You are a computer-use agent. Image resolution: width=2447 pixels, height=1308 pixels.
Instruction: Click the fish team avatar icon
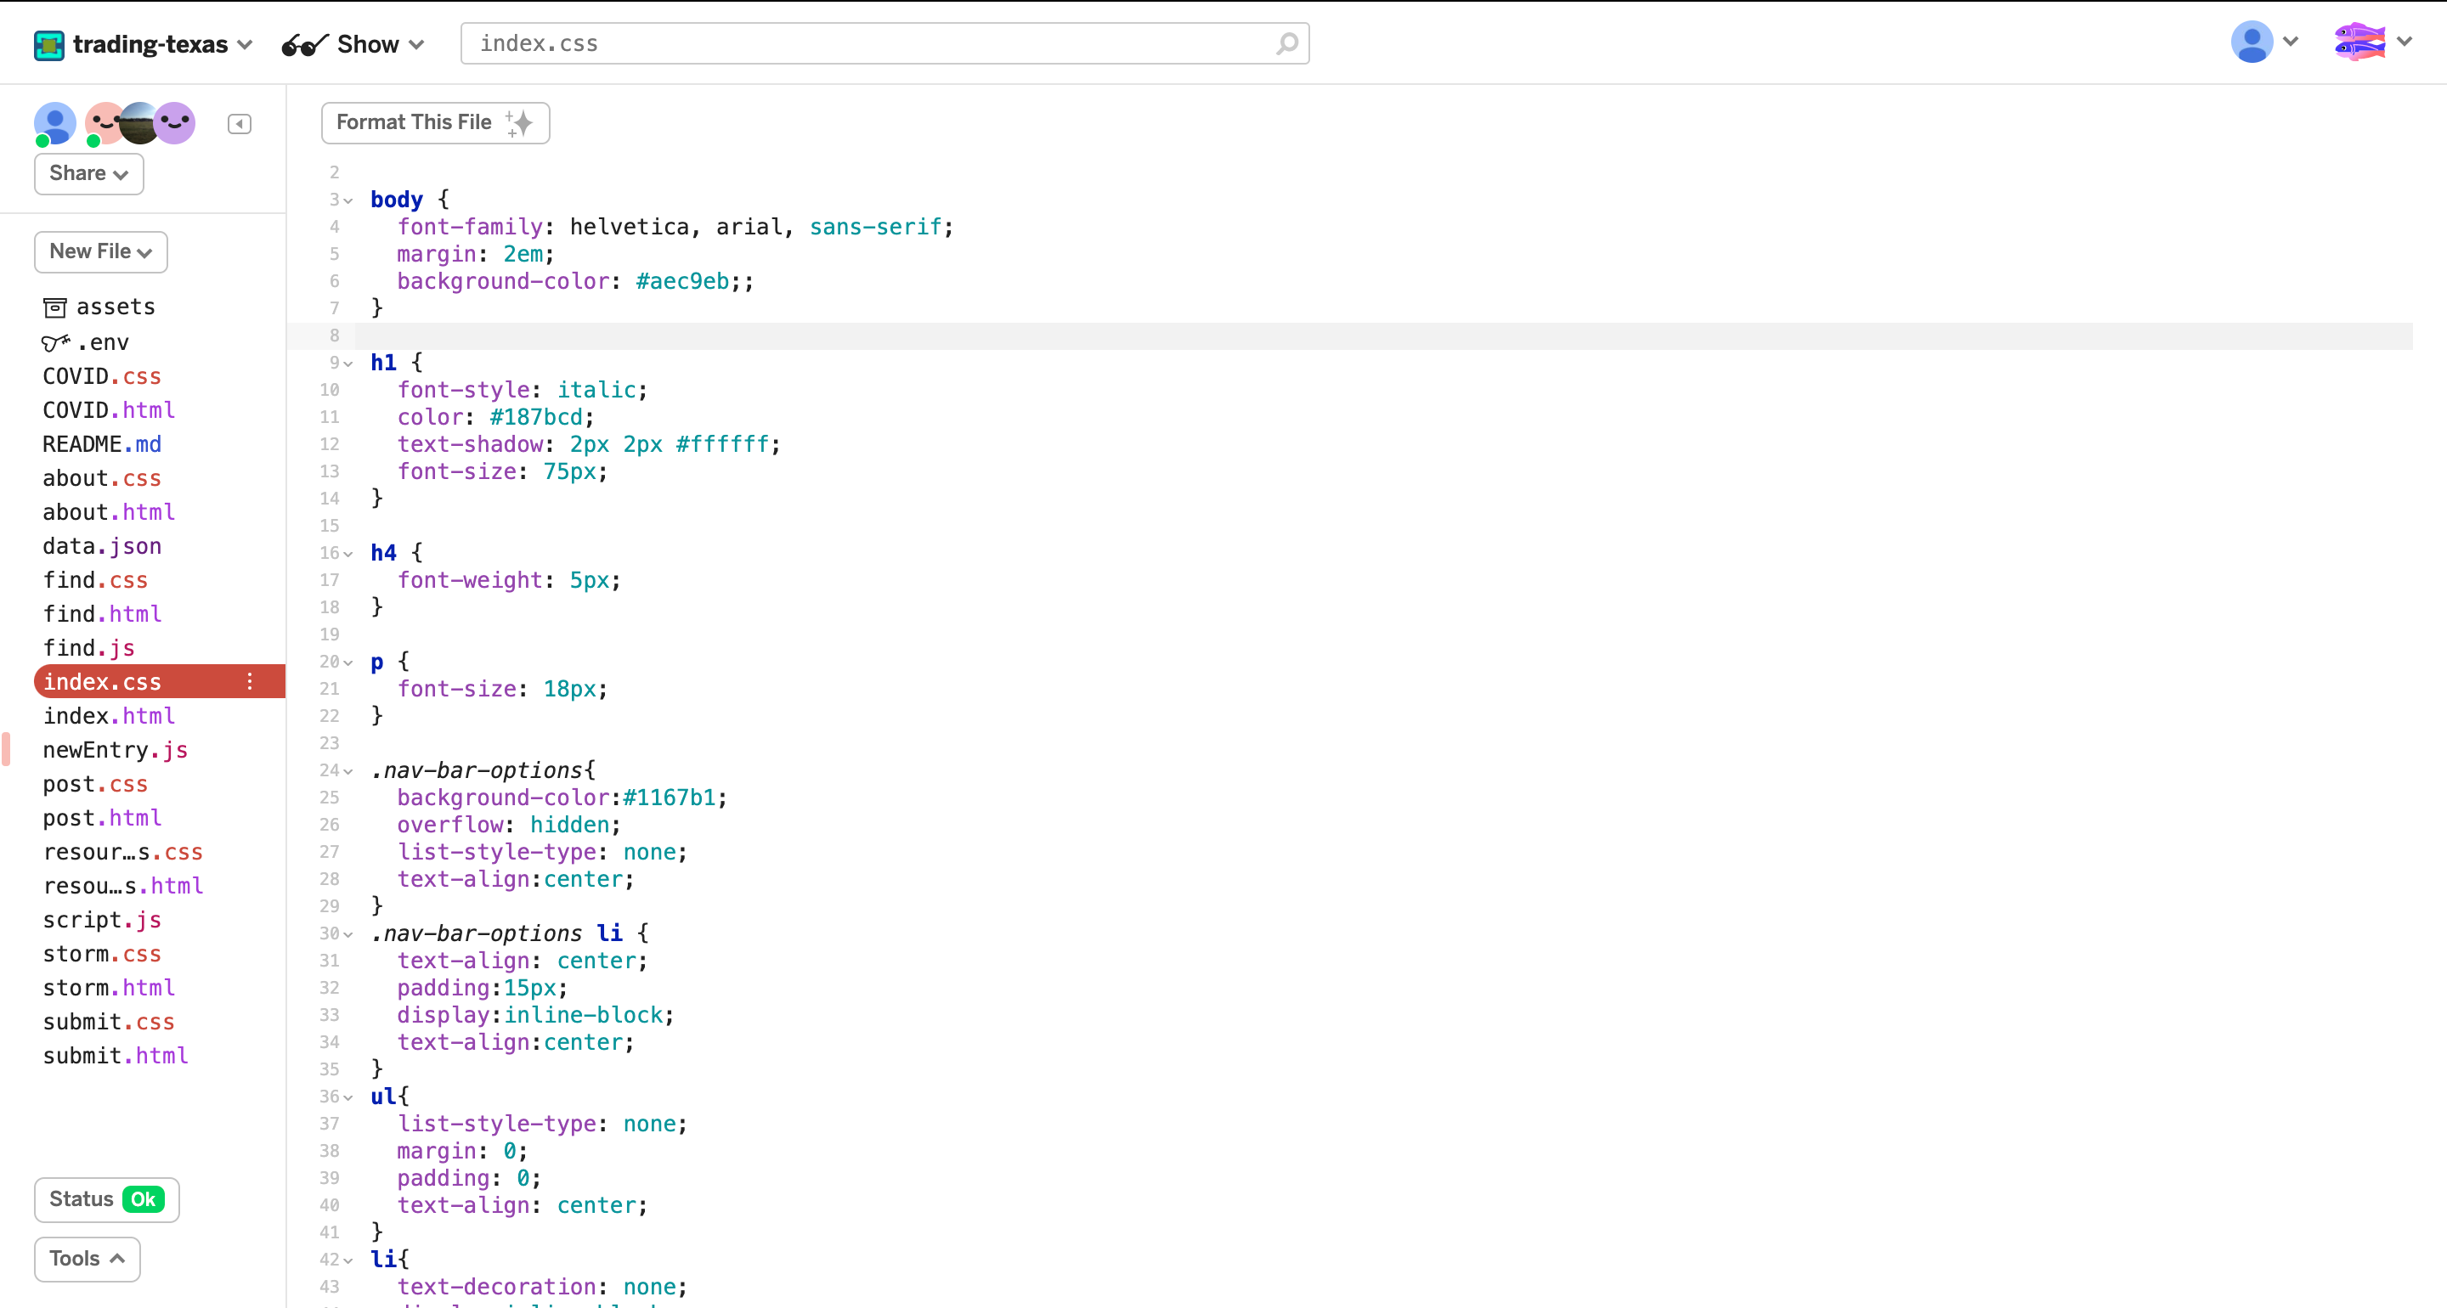click(x=2359, y=42)
